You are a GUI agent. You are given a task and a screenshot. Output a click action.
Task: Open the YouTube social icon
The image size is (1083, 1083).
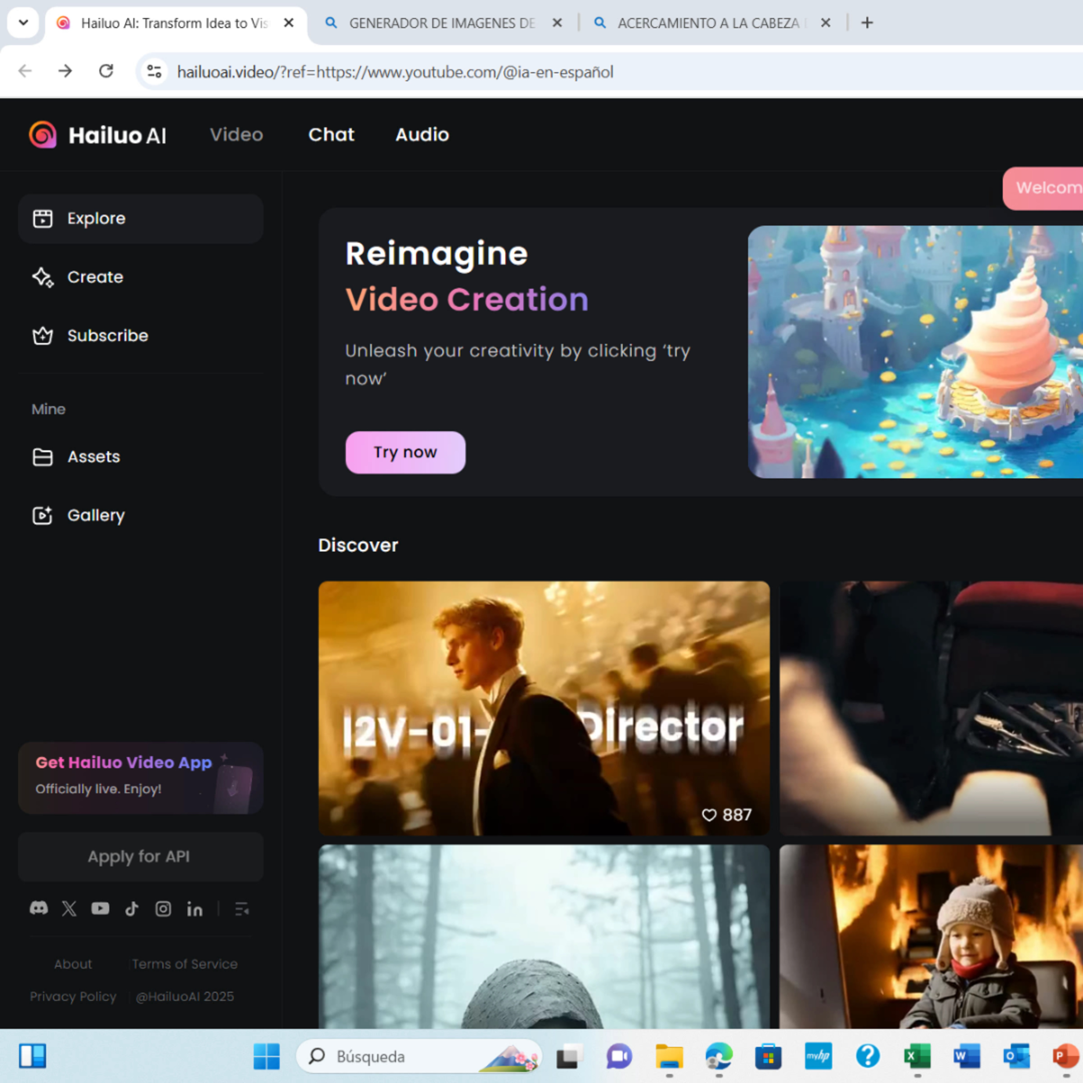(x=100, y=909)
